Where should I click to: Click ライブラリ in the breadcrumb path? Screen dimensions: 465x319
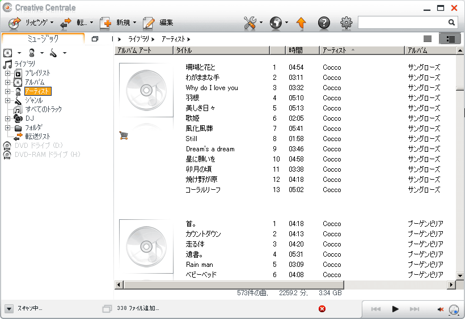coord(138,39)
